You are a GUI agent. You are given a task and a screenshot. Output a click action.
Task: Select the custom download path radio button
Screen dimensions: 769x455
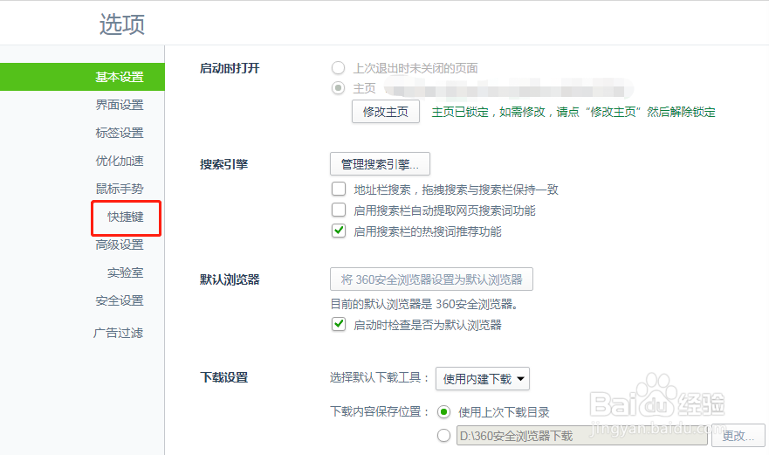(x=443, y=436)
